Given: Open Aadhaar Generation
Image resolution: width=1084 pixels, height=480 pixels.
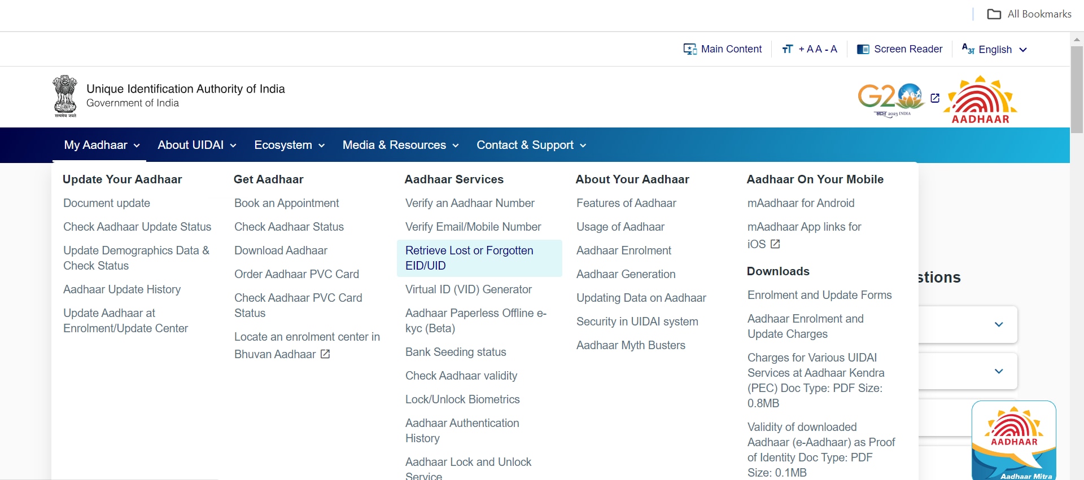Looking at the screenshot, I should 626,274.
